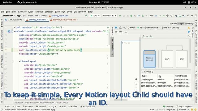This screenshot has height=111, width=198.
Task: Click the Sync project with Gradle icon
Action: pyautogui.click(x=176, y=16)
